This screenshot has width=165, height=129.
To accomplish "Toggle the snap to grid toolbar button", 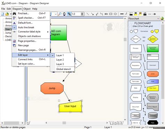I will coord(69,14).
